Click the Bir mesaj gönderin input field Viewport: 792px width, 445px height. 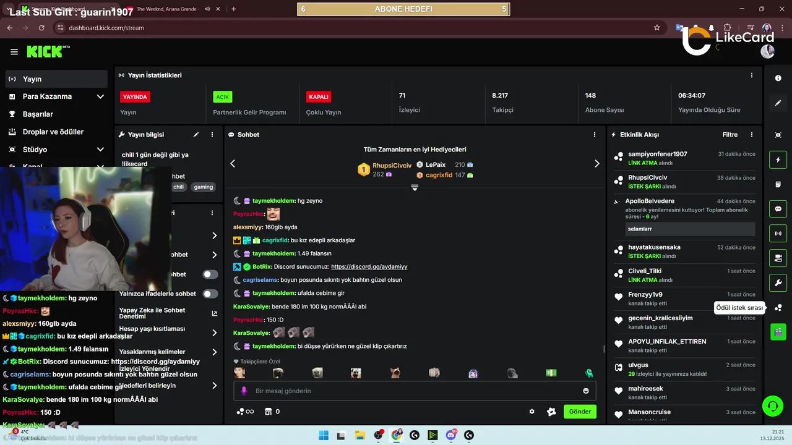(415, 391)
